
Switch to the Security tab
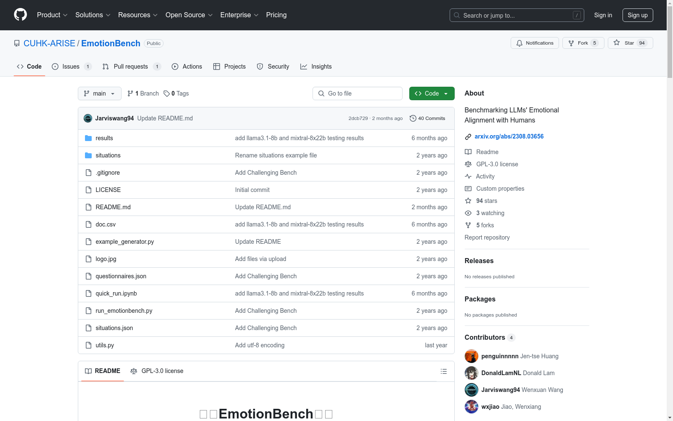(x=273, y=67)
